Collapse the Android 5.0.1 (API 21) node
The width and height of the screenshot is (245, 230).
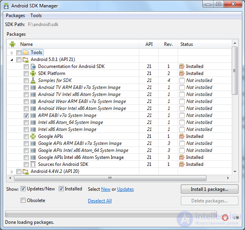tap(12, 60)
